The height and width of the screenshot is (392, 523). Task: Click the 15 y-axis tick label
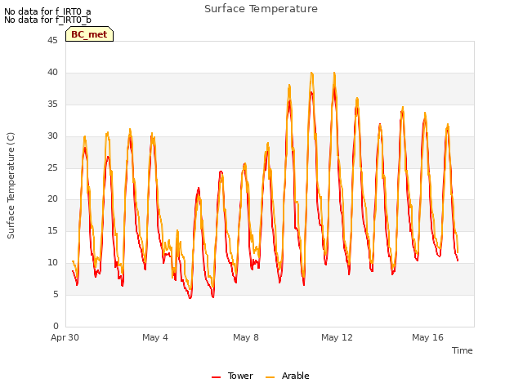coord(52,230)
